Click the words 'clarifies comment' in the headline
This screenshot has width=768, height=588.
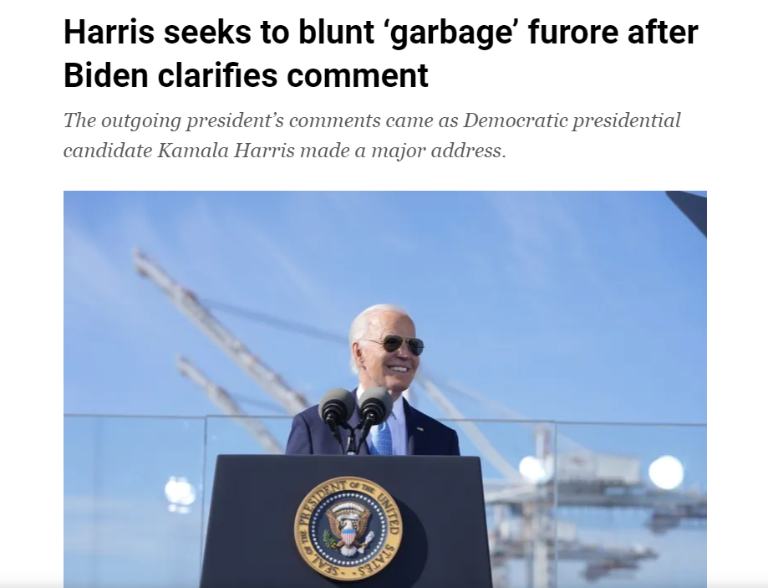[x=292, y=75]
